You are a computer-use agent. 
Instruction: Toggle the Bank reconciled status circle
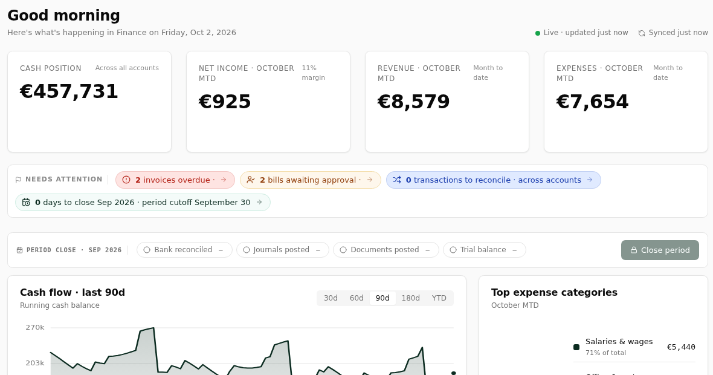click(147, 250)
